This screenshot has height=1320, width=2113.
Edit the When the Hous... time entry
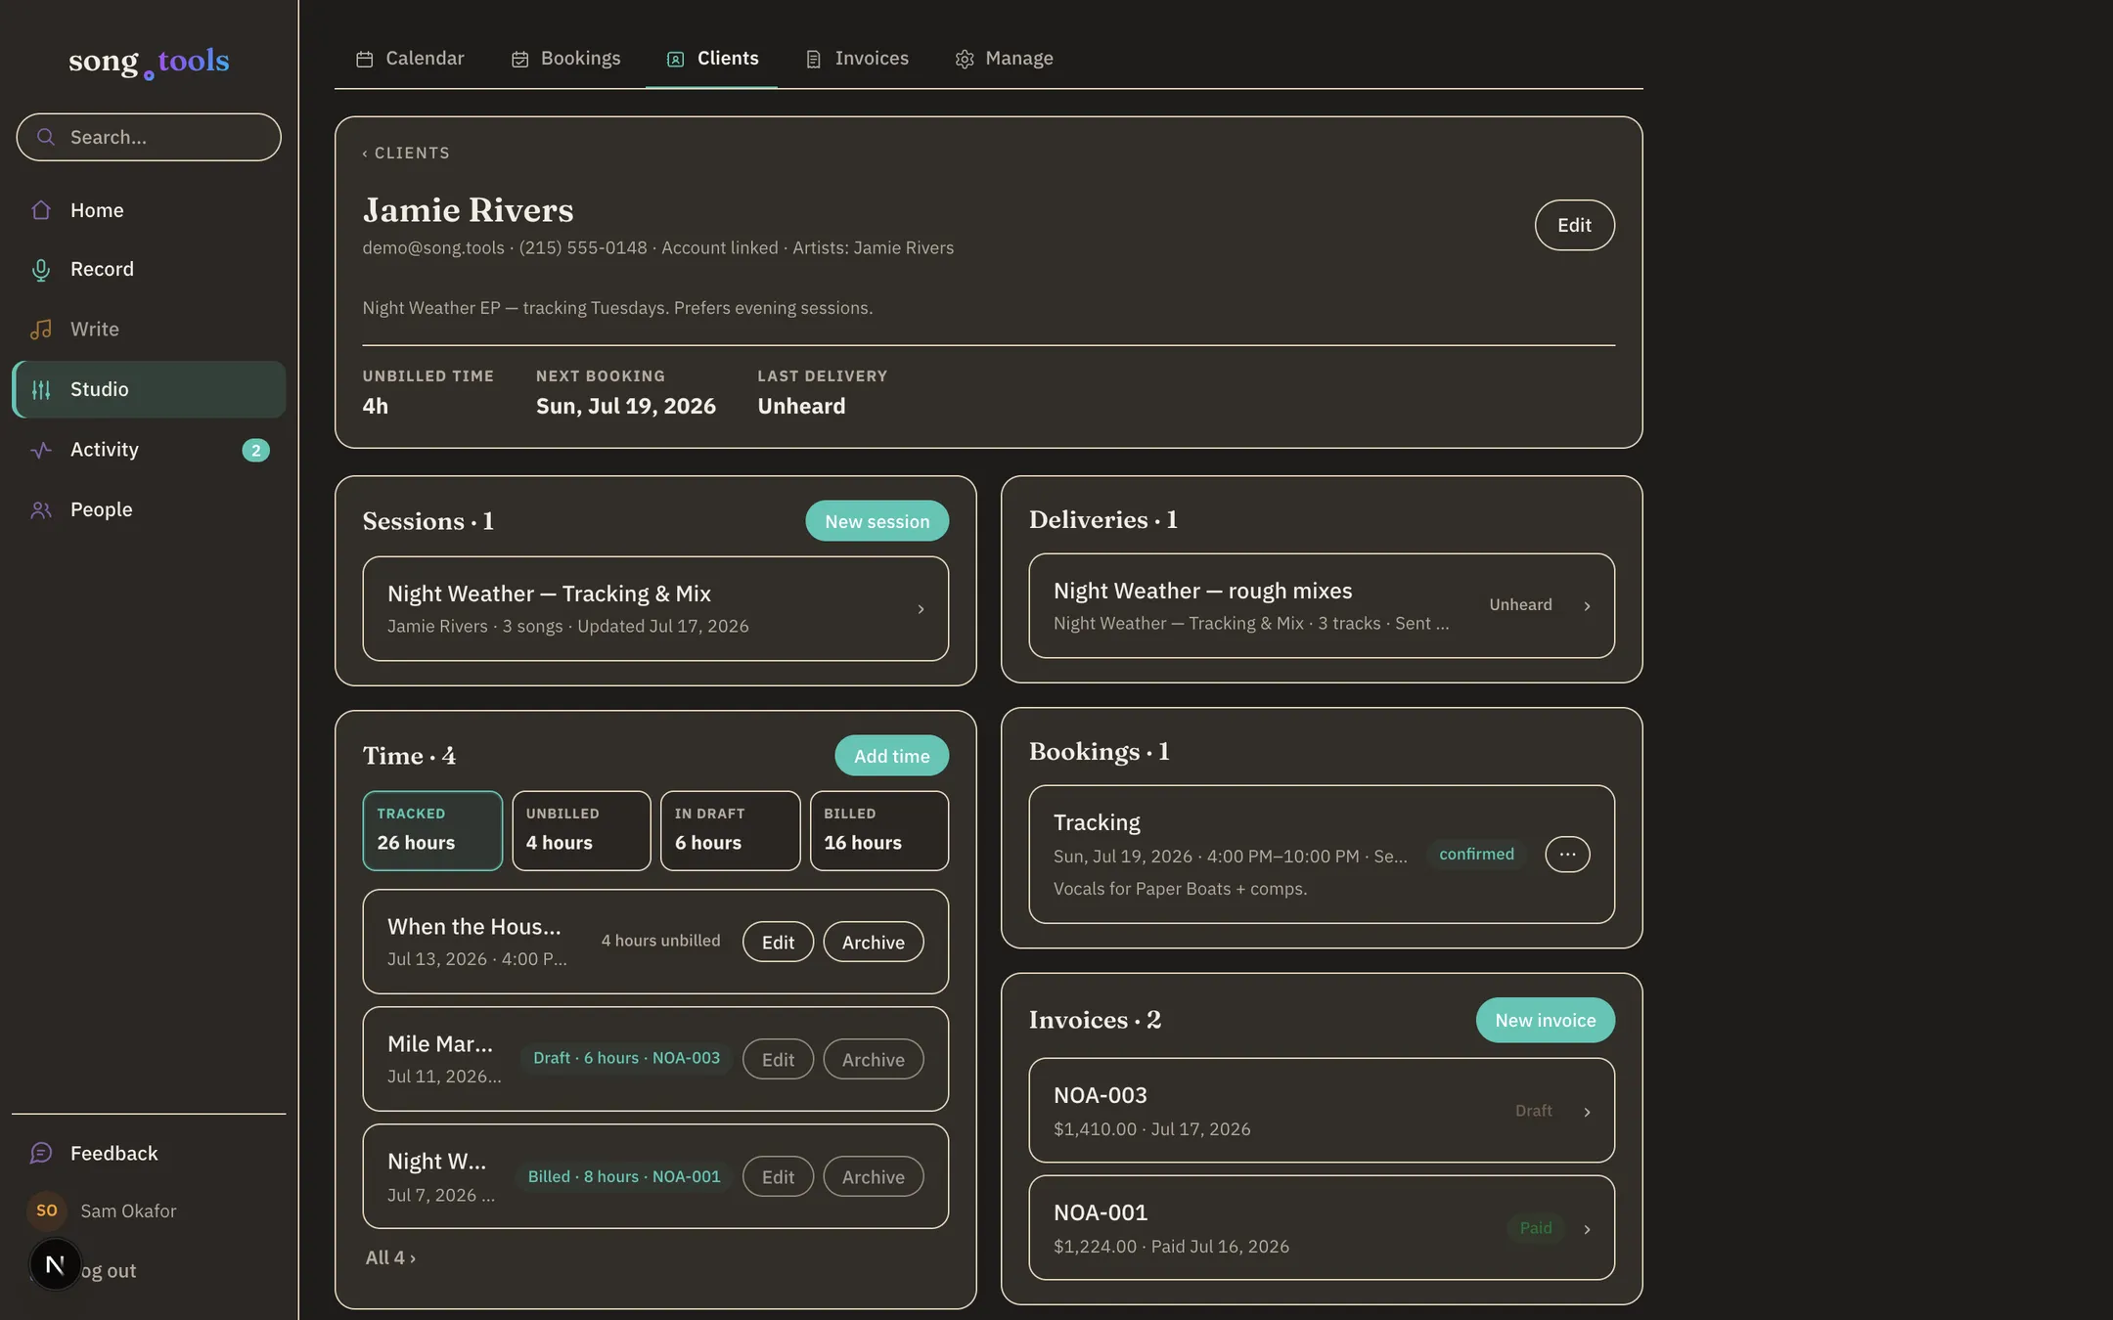coord(778,942)
